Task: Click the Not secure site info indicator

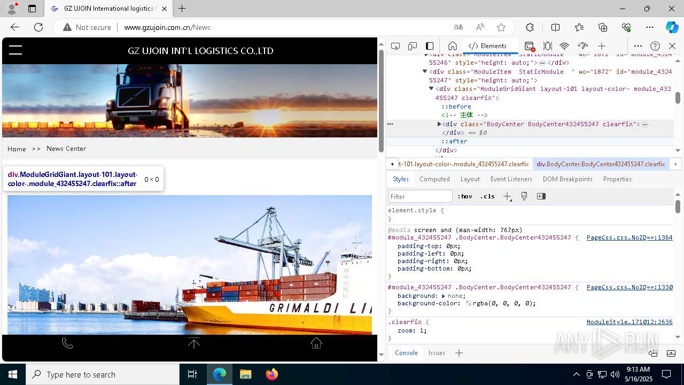Action: (x=87, y=27)
